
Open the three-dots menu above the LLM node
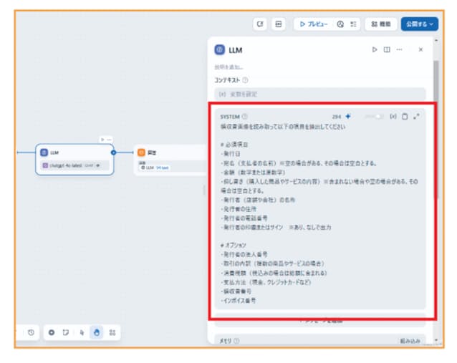click(109, 139)
